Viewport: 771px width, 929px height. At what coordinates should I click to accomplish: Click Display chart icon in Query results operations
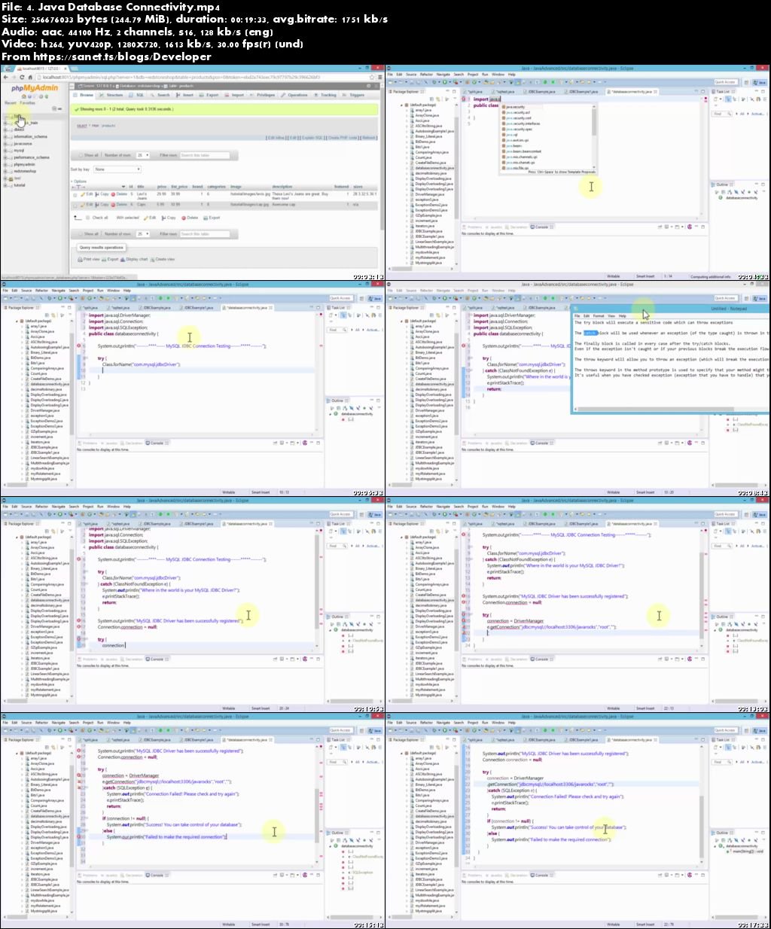tap(123, 259)
